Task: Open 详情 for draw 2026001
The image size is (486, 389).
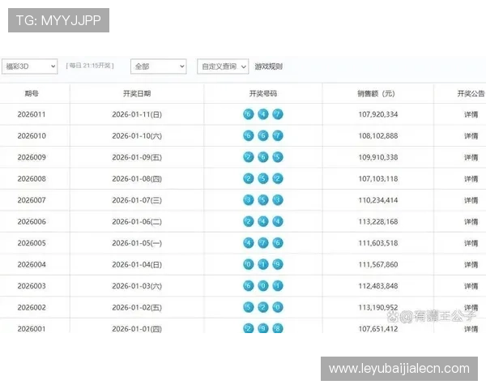Action: [471, 329]
